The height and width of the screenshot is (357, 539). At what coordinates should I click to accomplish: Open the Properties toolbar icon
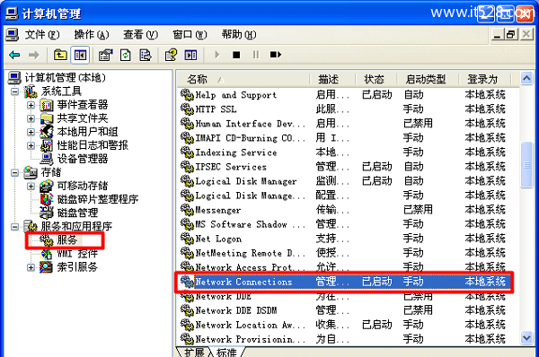(x=105, y=55)
